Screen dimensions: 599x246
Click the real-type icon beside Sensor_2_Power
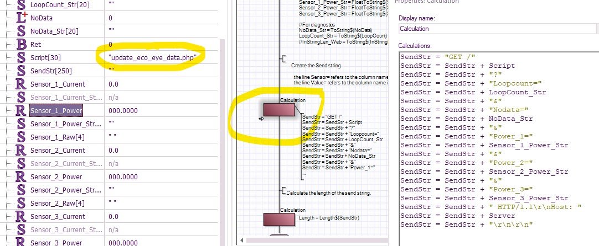pyautogui.click(x=21, y=177)
